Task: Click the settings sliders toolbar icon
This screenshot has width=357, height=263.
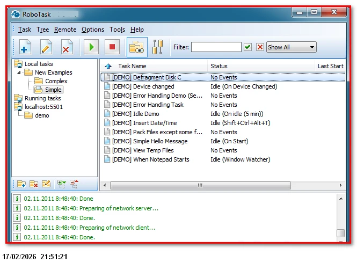Action: tap(157, 47)
